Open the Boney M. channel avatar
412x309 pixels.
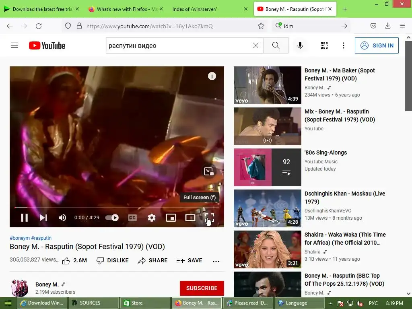[x=19, y=288]
